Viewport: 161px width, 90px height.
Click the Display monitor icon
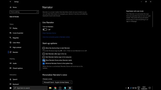point(11,28)
